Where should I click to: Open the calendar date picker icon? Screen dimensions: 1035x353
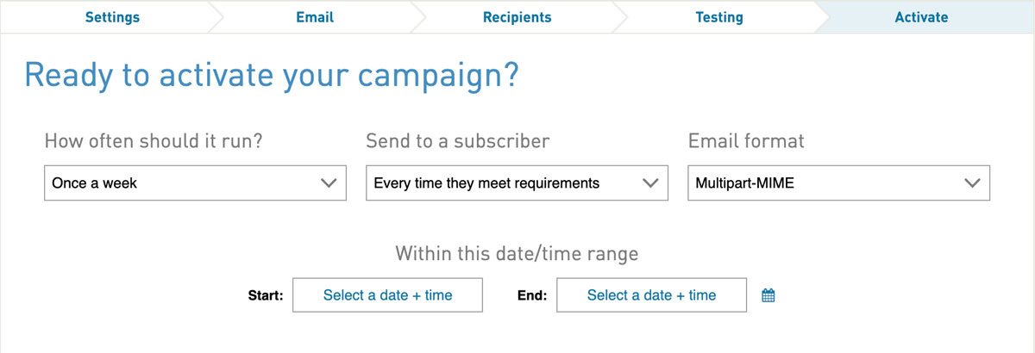coord(768,295)
